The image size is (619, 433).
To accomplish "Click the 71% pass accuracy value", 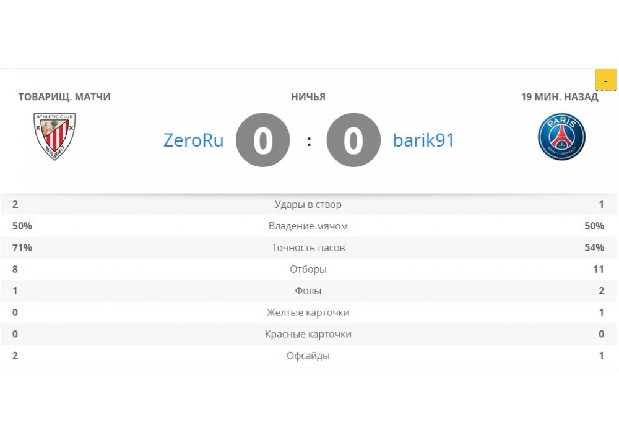I will [22, 247].
